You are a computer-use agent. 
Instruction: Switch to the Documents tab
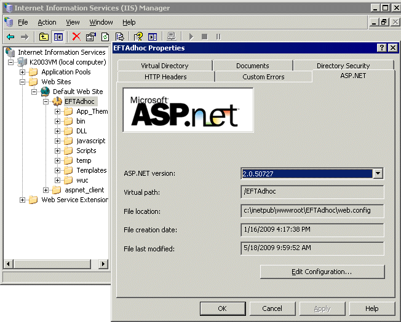coord(253,66)
